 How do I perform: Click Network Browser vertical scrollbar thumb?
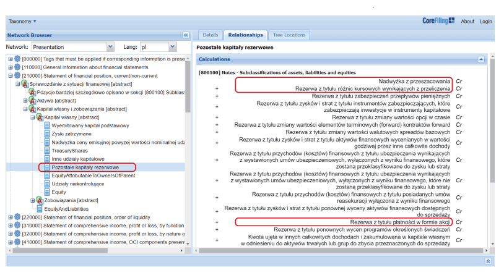(188, 87)
